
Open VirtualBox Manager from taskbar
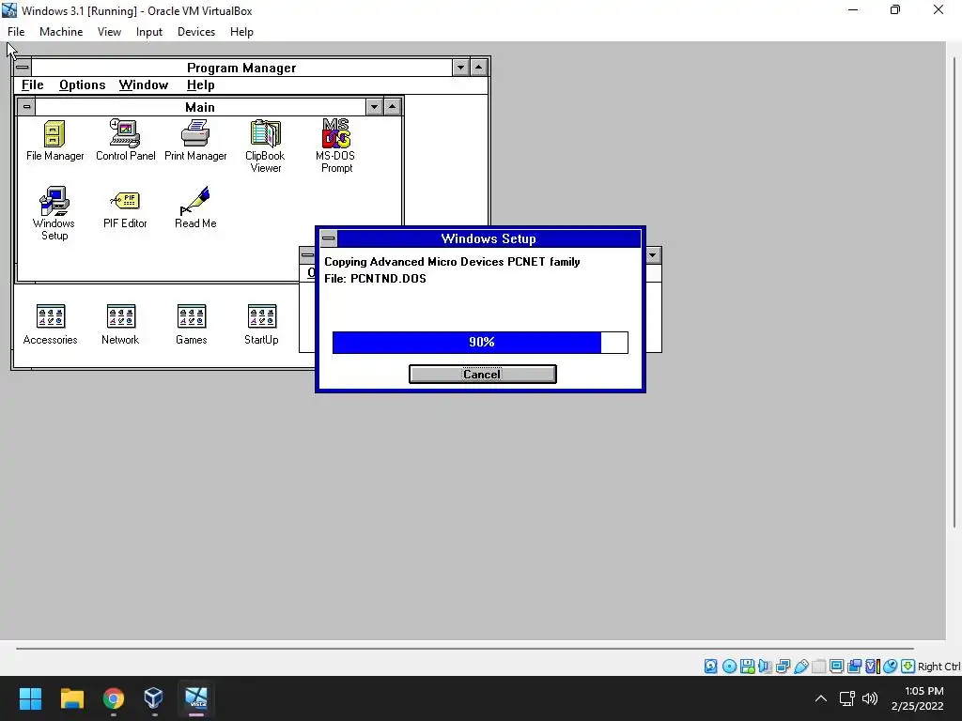point(154,698)
